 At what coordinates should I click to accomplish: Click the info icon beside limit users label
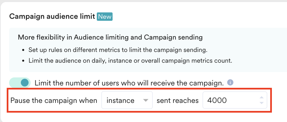[230, 82]
